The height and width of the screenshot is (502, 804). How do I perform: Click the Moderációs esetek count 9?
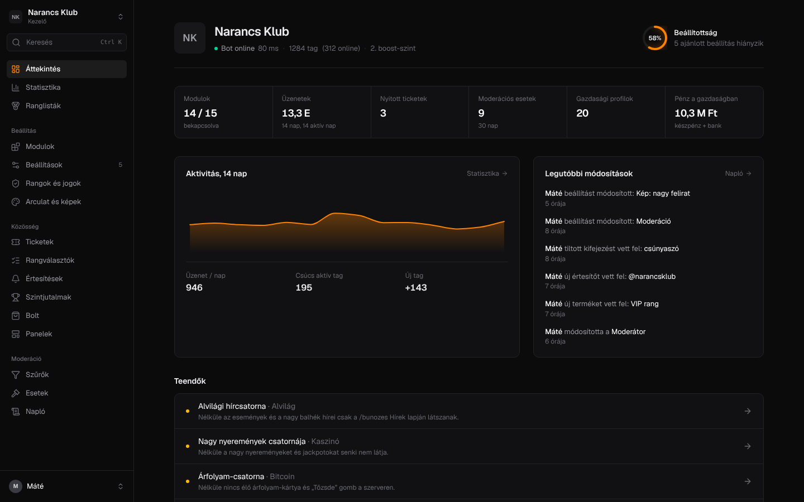point(481,113)
